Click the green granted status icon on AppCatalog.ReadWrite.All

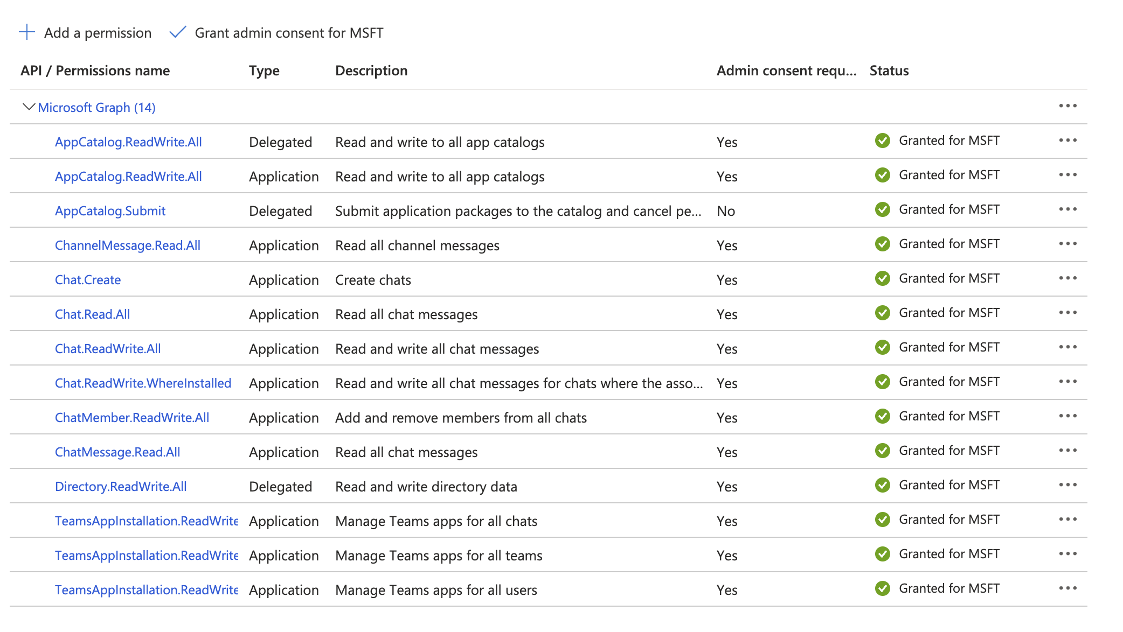pos(882,141)
